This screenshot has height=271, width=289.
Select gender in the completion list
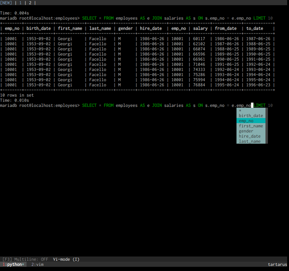click(x=246, y=131)
